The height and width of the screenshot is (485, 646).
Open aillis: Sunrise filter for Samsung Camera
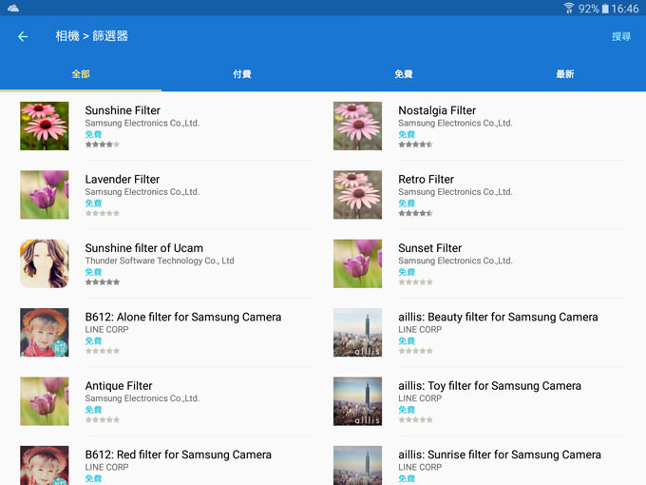coord(500,455)
